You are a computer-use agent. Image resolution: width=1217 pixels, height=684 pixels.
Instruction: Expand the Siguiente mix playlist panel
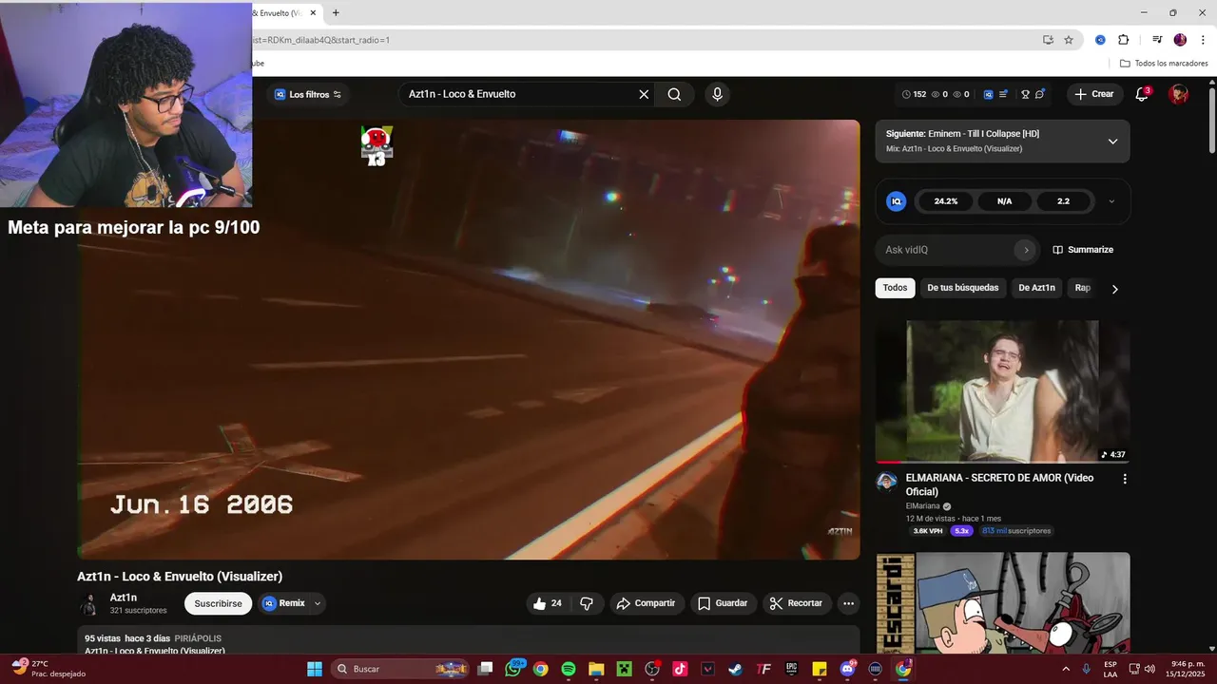(x=1112, y=142)
